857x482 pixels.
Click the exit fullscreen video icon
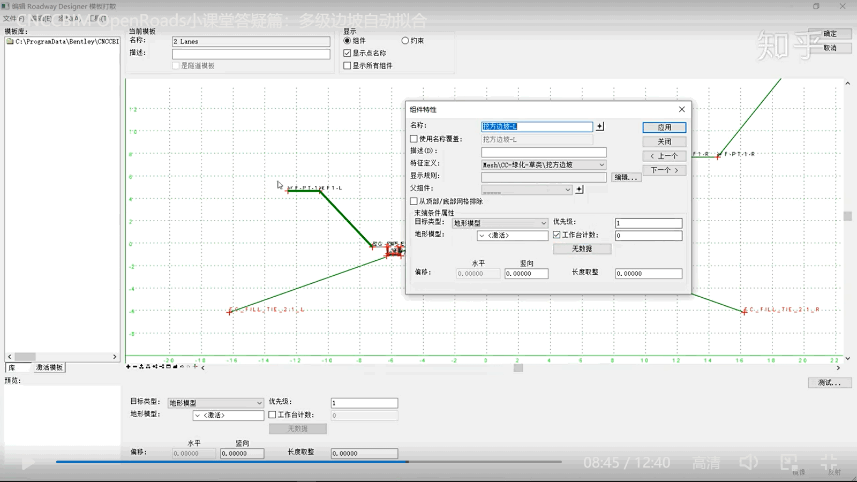[829, 462]
